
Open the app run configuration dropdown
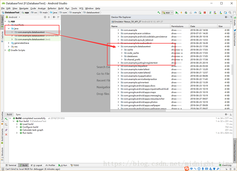pos(167,13)
